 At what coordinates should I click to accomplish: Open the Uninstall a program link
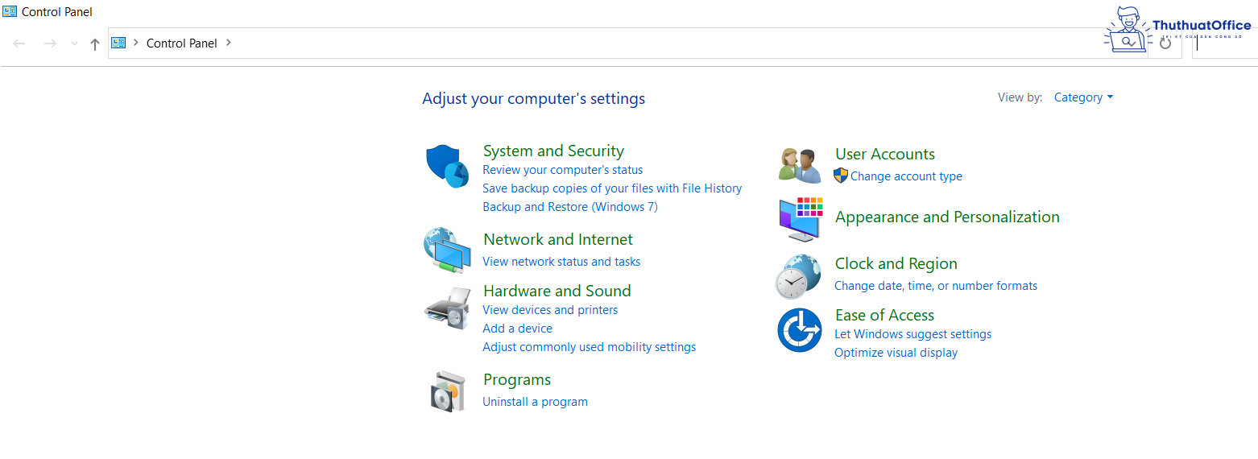pos(535,402)
